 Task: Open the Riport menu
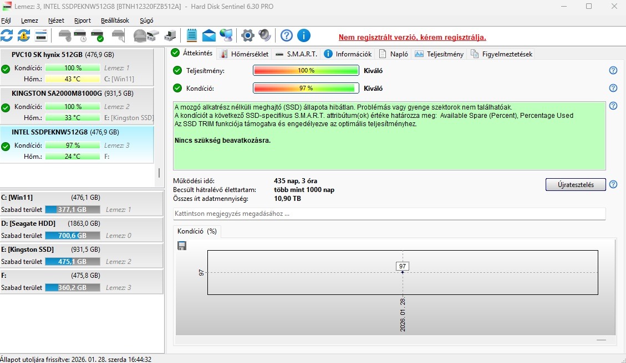pyautogui.click(x=83, y=20)
